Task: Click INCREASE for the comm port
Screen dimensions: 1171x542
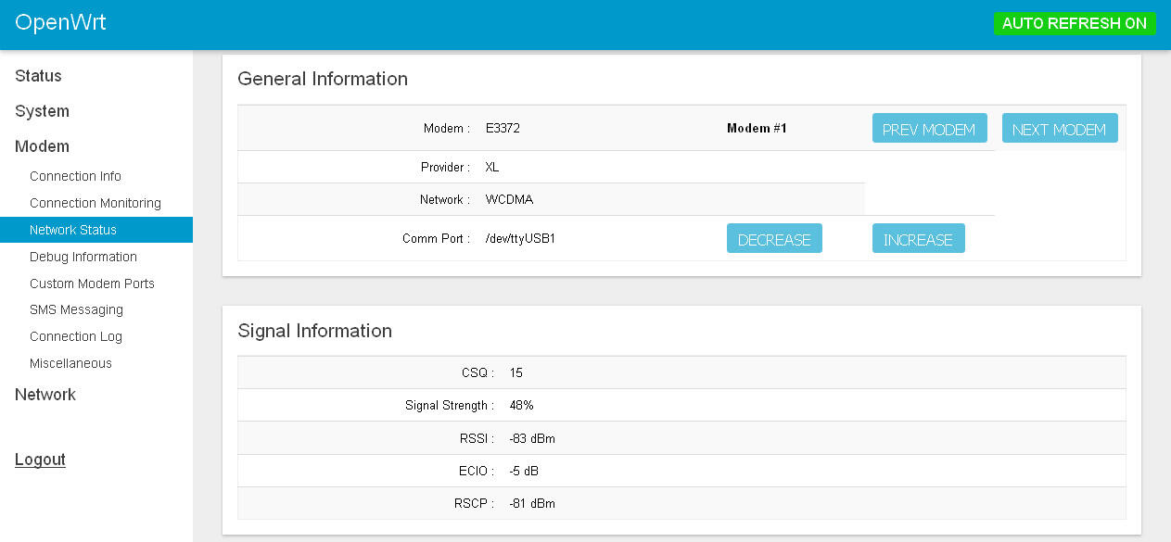Action: pos(918,239)
